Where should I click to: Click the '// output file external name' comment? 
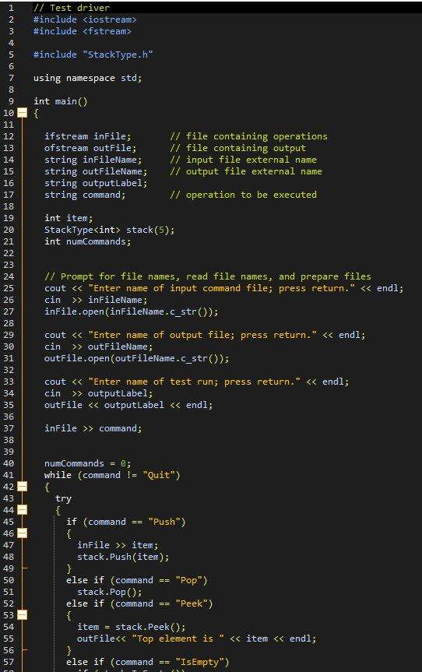(246, 171)
